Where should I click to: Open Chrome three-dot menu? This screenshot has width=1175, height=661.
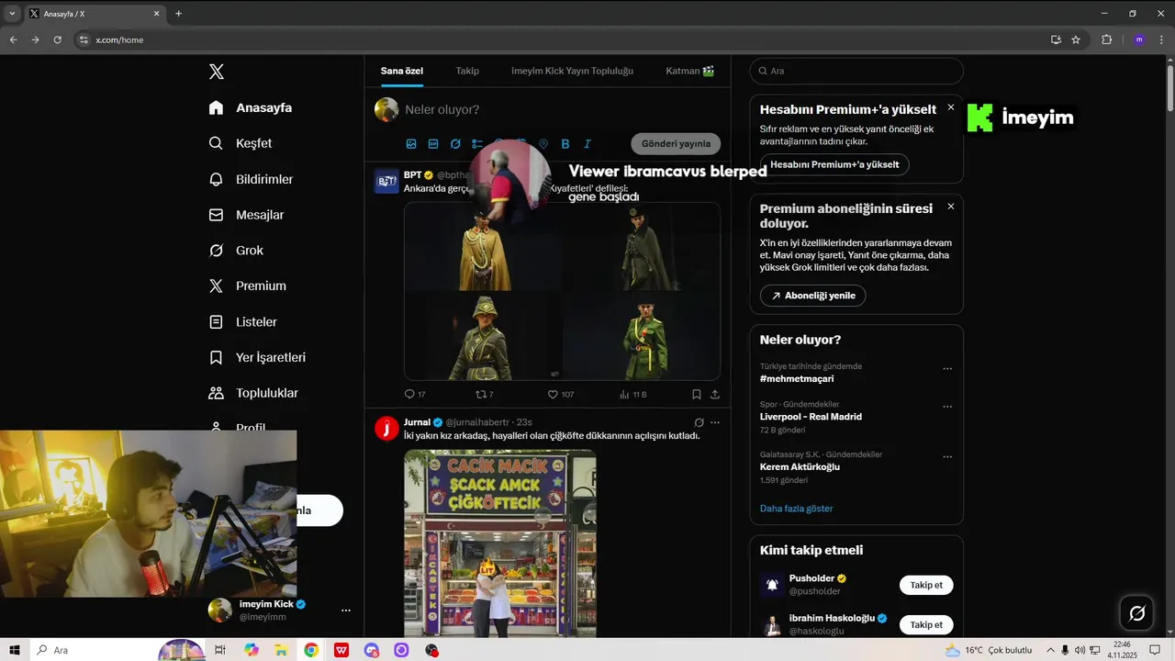[1163, 39]
